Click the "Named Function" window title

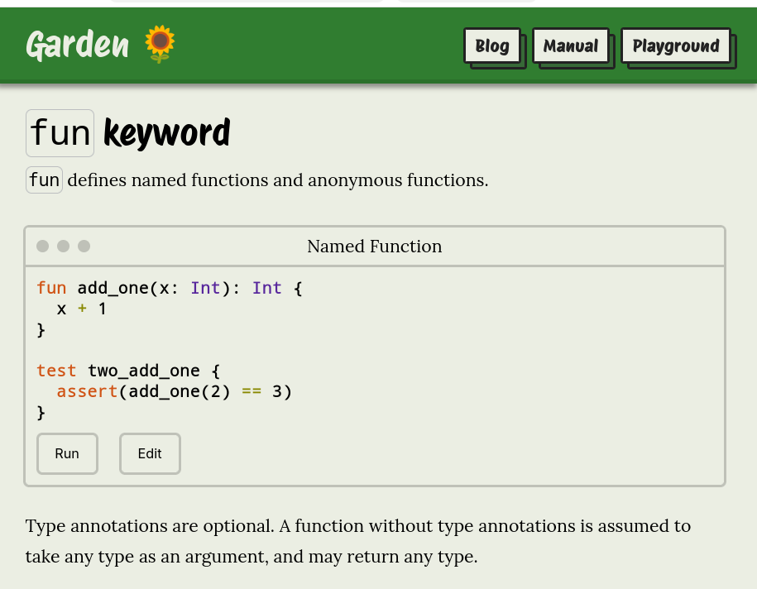(374, 247)
